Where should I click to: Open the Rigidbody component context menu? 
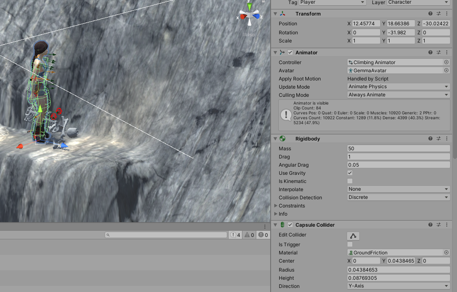click(x=446, y=138)
